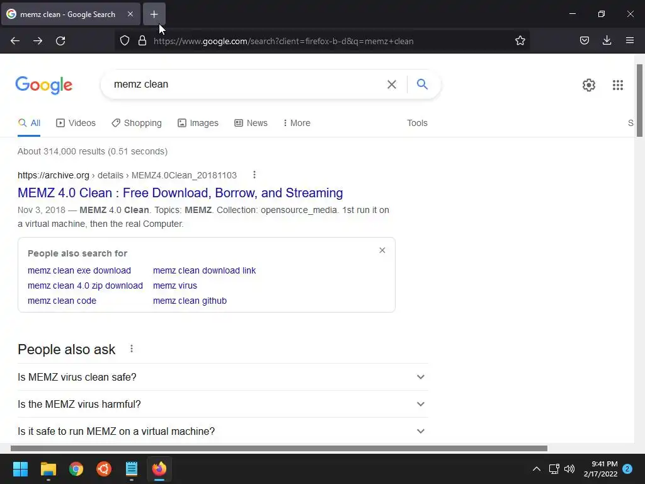
Task: Save page to Pocket
Action: tap(584, 41)
